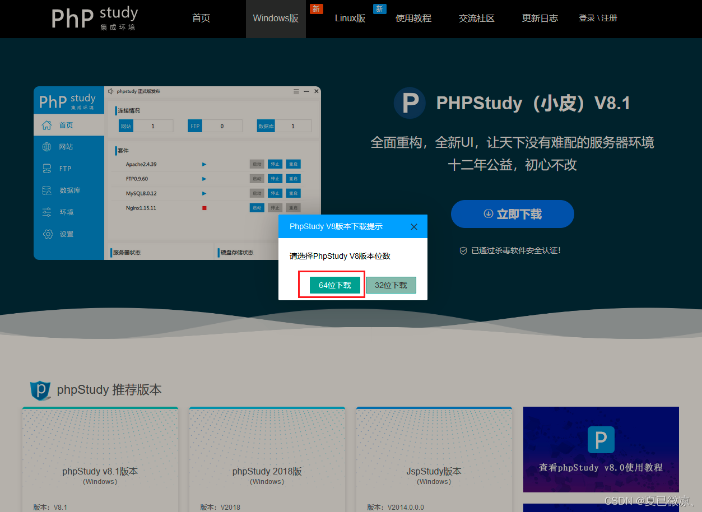
Task: Click 重启 button in Apache2.4.39 row
Action: 293,164
